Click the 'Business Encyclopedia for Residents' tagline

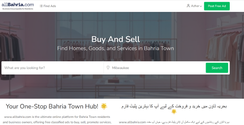pyautogui.click(x=18, y=9)
